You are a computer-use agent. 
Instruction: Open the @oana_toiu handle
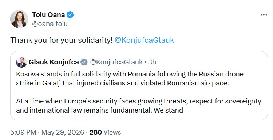tap(50, 24)
